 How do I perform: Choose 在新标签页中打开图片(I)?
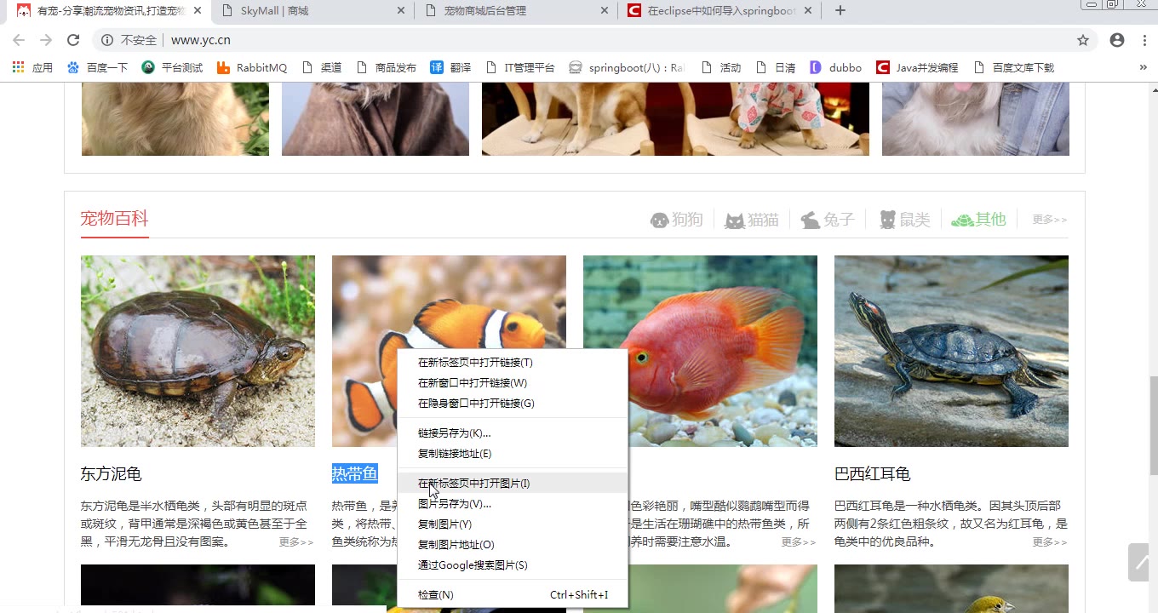click(x=513, y=484)
